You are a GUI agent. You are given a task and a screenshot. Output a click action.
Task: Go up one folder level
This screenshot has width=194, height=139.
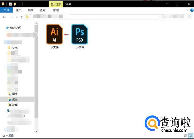[x=22, y=17]
